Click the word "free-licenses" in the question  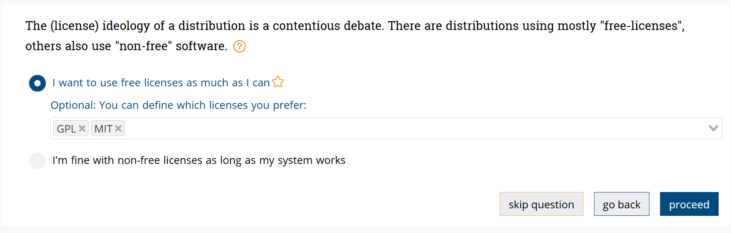(641, 26)
